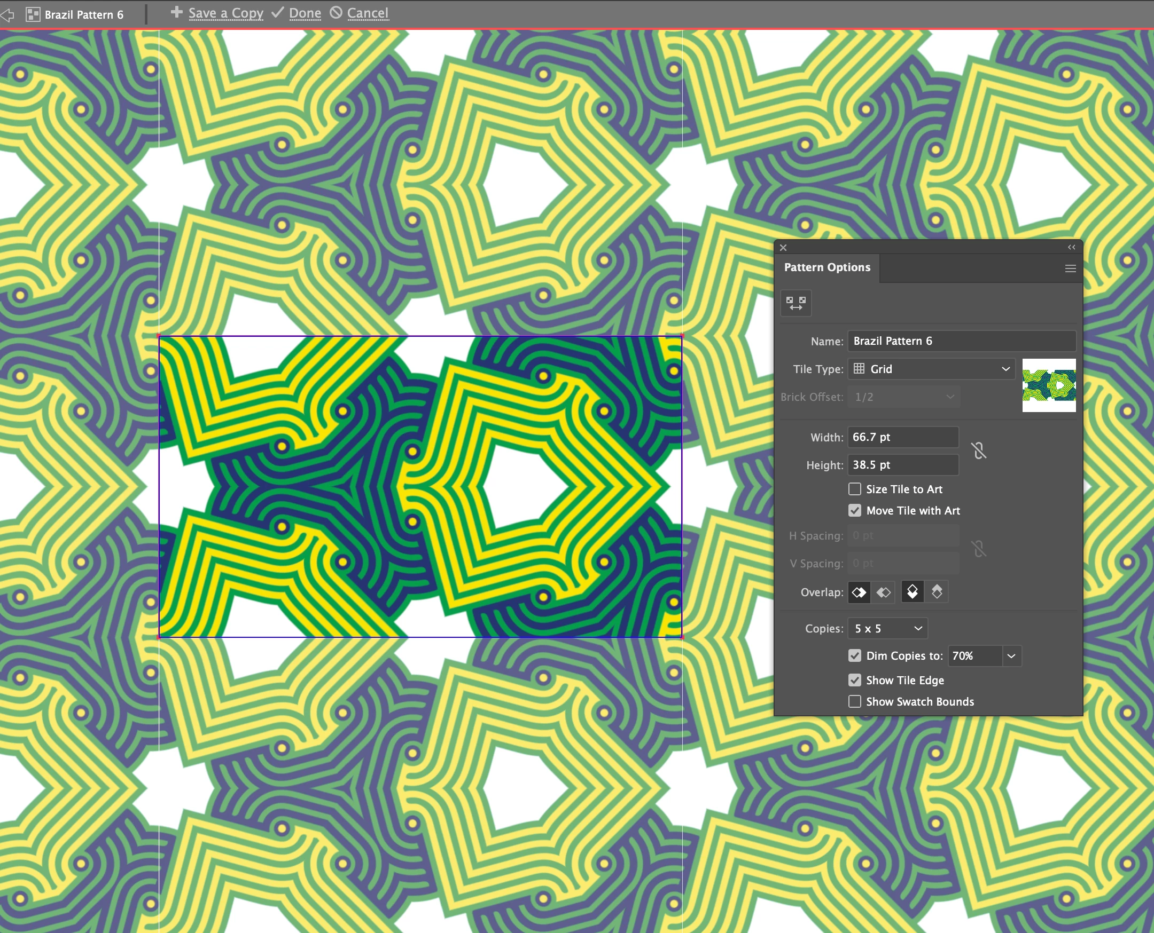The width and height of the screenshot is (1154, 933).
Task: Toggle the Show Tile Edge checkbox
Action: pyautogui.click(x=854, y=681)
